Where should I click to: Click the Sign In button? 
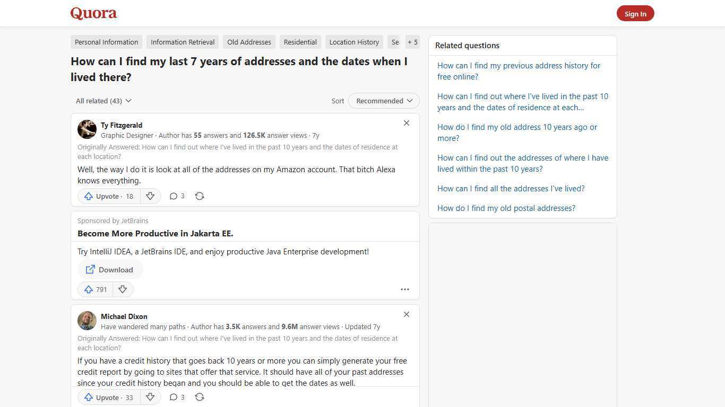(x=635, y=13)
